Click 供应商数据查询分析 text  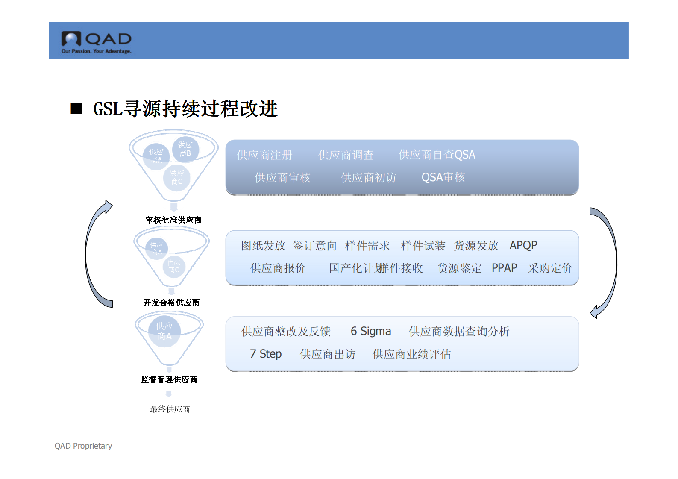click(459, 331)
